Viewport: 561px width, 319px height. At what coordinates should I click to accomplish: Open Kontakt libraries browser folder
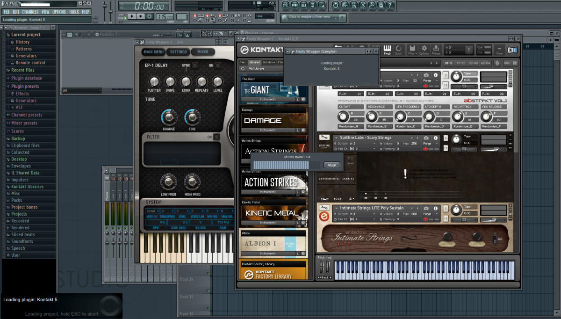tap(27, 187)
